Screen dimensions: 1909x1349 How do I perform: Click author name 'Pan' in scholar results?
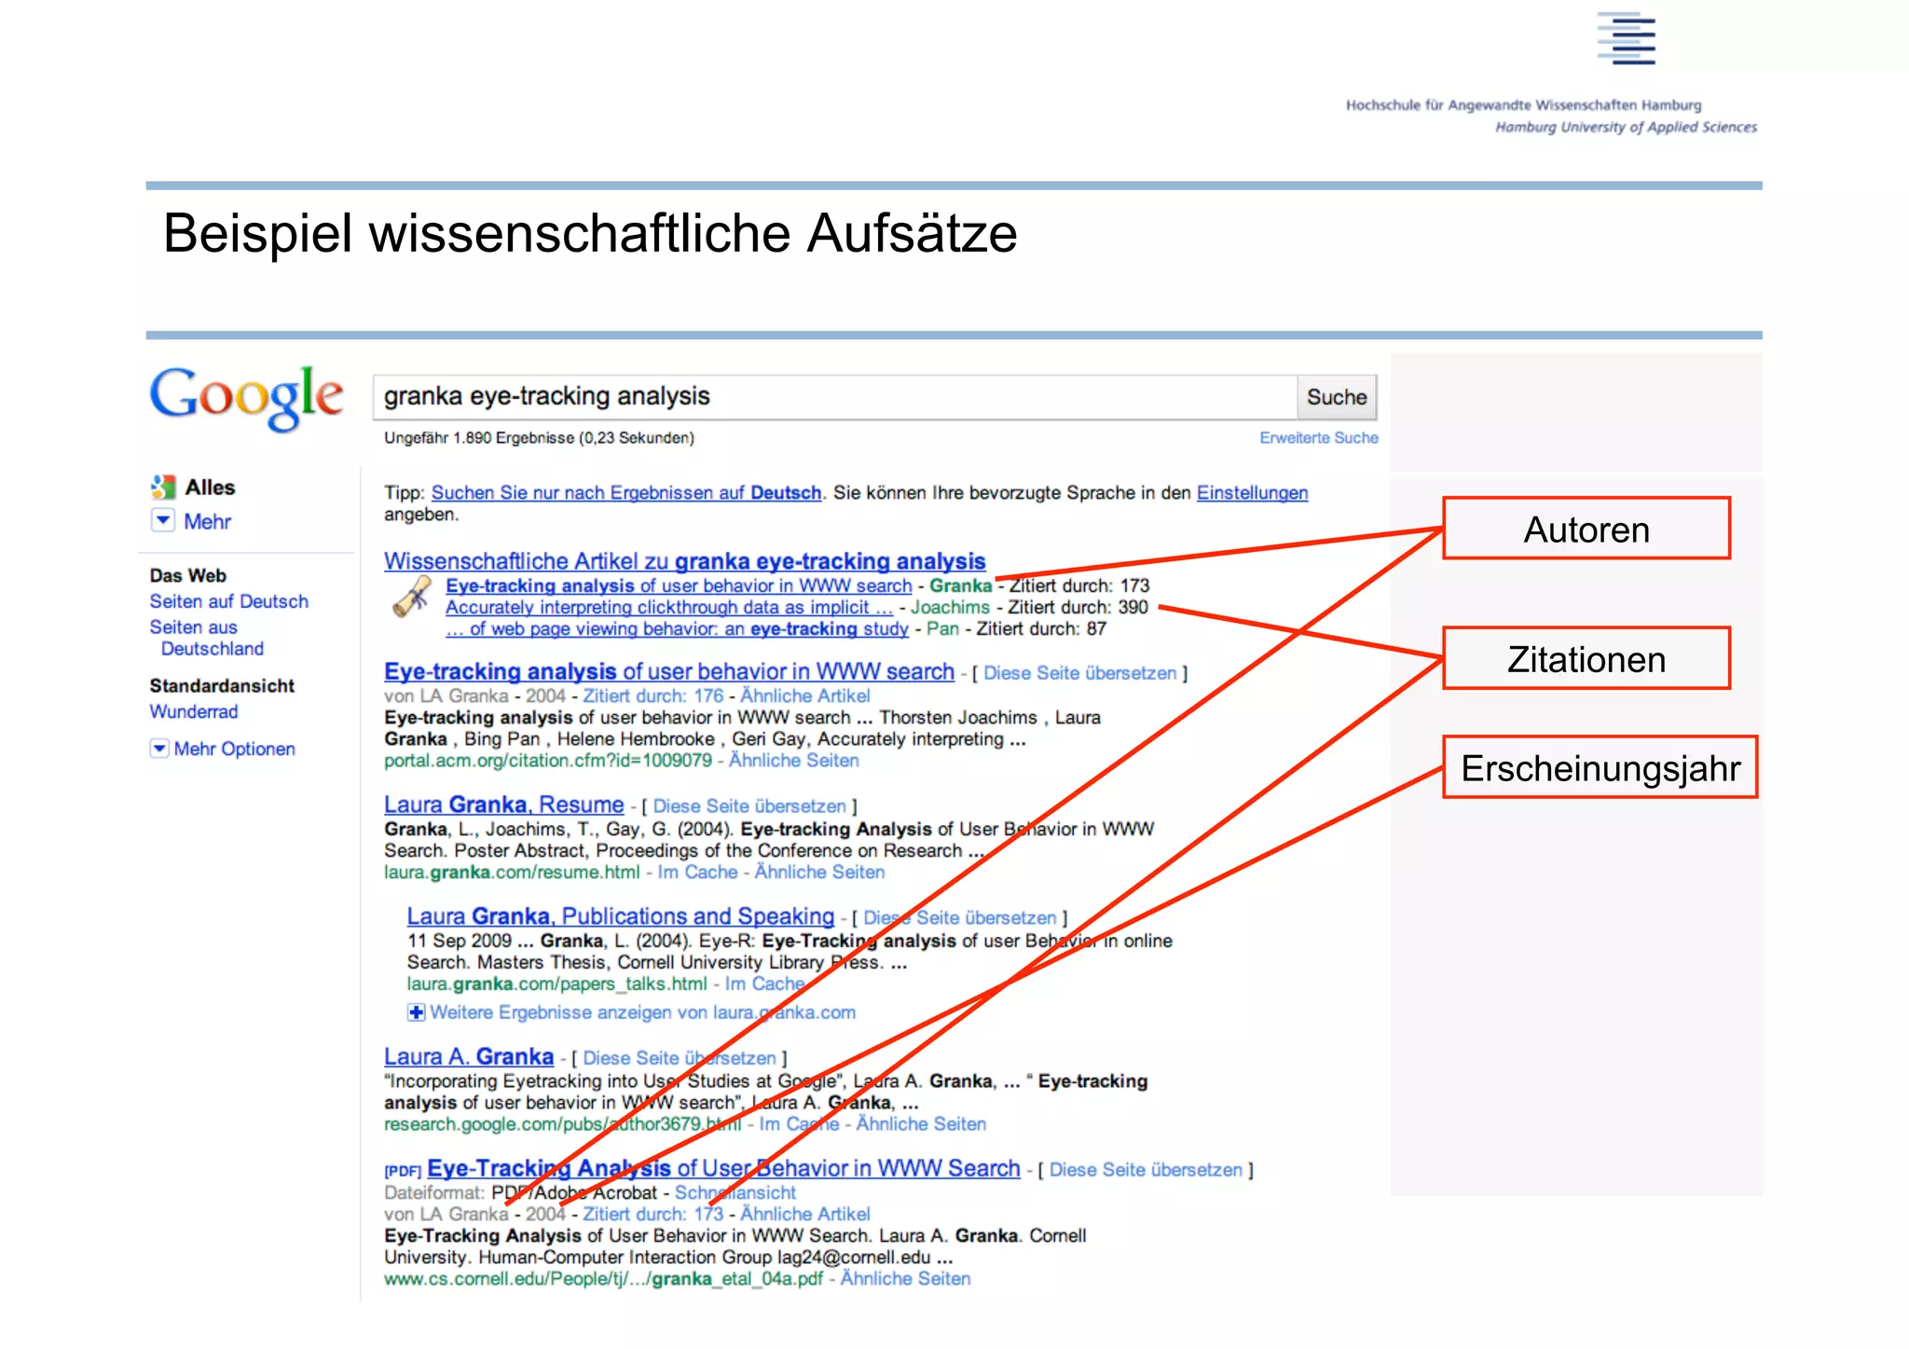(942, 628)
